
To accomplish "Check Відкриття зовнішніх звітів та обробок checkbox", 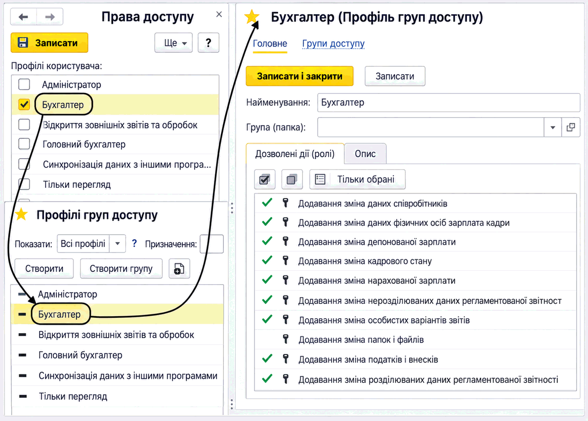I will (x=24, y=125).
